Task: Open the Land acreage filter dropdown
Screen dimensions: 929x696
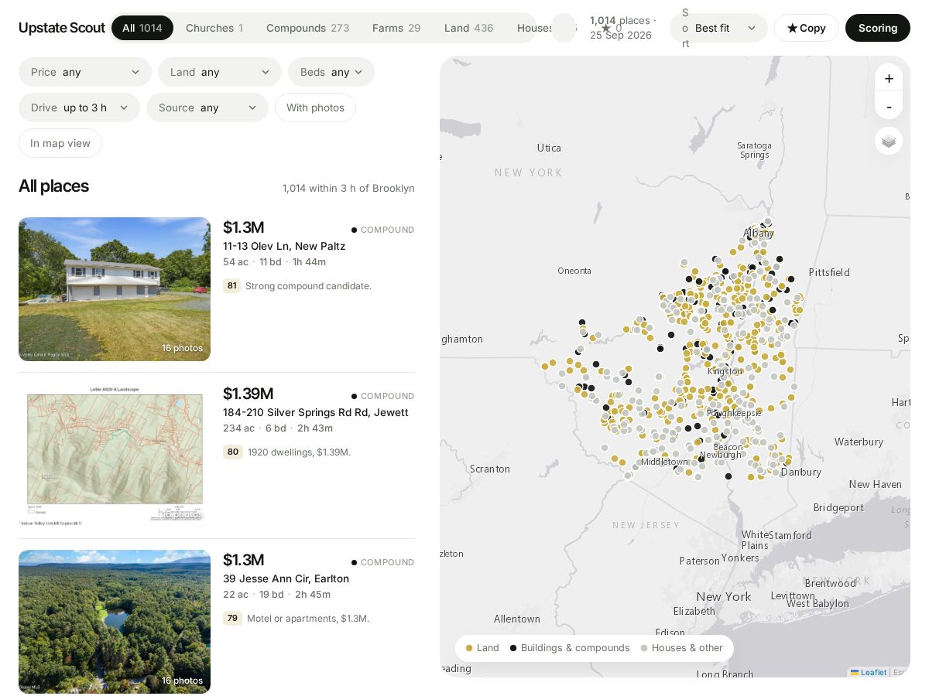Action: click(x=220, y=72)
